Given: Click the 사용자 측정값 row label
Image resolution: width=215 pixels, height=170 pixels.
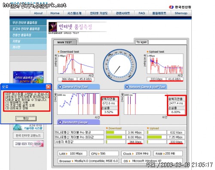Looking at the screenshot, I should (79, 142).
